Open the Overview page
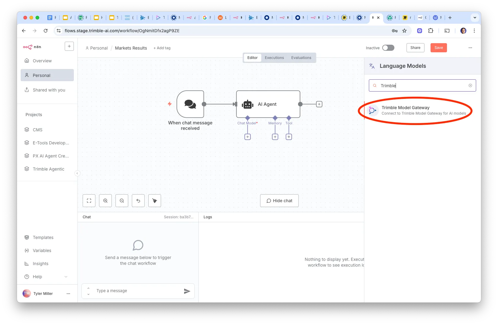Image resolution: width=498 pixels, height=325 pixels. (x=47, y=61)
